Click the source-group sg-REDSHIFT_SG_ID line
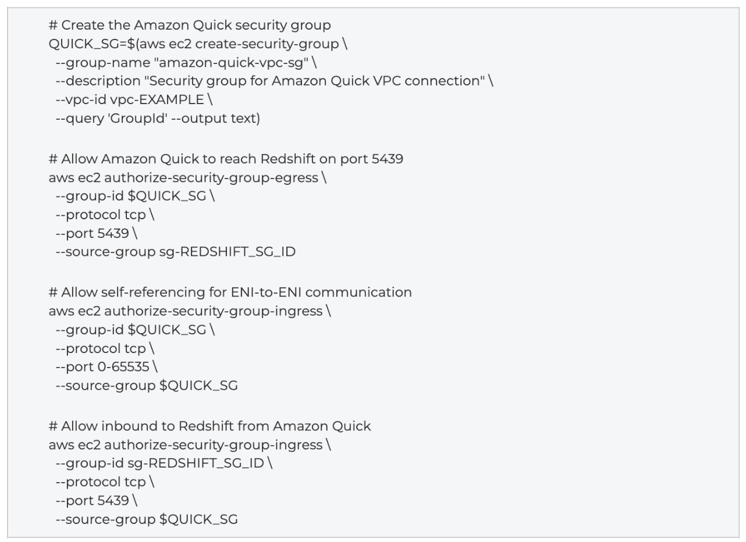746x542 pixels. click(175, 252)
